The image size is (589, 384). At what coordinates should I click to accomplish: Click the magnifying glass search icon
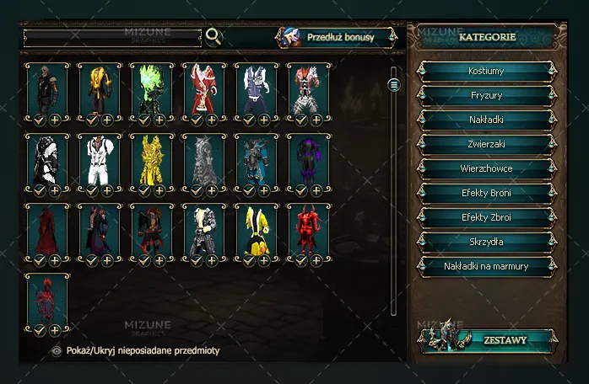pyautogui.click(x=213, y=37)
